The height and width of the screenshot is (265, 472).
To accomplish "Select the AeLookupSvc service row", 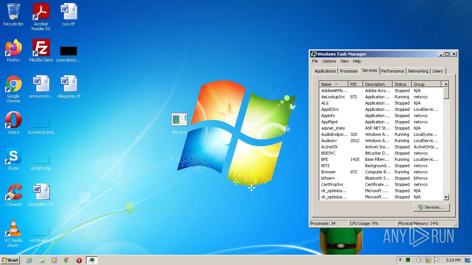I will pyautogui.click(x=381, y=97).
